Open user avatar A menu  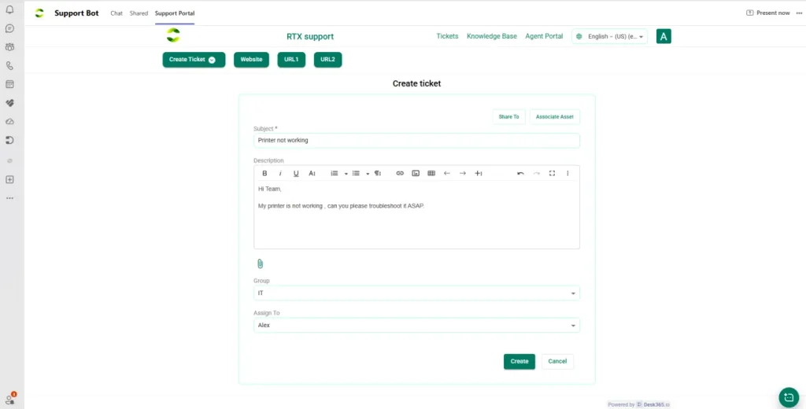664,36
